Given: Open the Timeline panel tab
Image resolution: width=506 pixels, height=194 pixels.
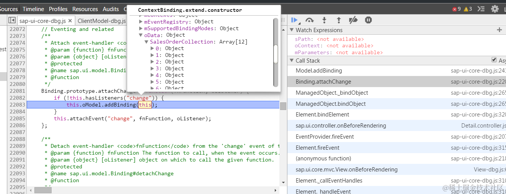Looking at the screenshot, I should coord(33,9).
